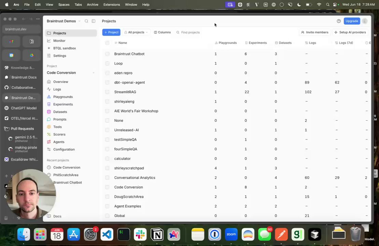The width and height of the screenshot is (379, 246).
Task: Open Slack from the dock
Action: [x=140, y=234]
